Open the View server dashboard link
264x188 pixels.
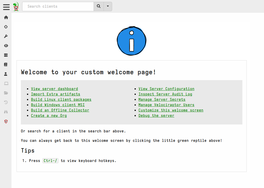[x=54, y=89]
